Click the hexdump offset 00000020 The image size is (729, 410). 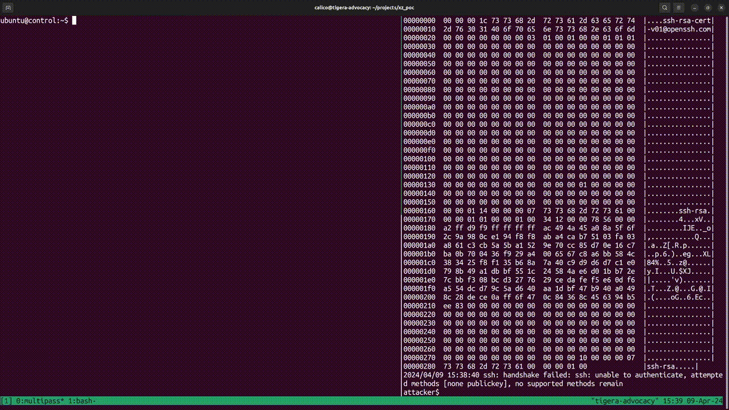pos(419,38)
